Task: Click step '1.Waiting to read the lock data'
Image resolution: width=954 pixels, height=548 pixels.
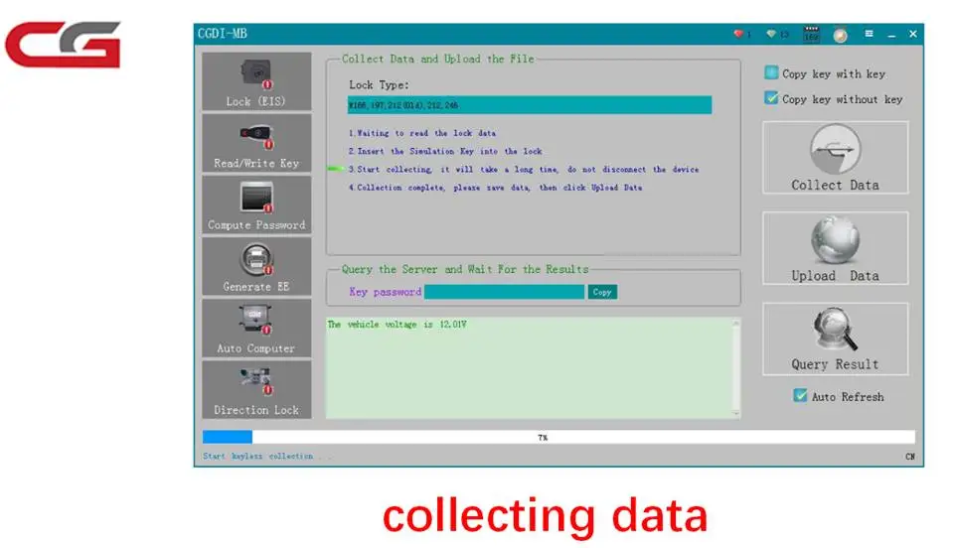Action: [421, 133]
